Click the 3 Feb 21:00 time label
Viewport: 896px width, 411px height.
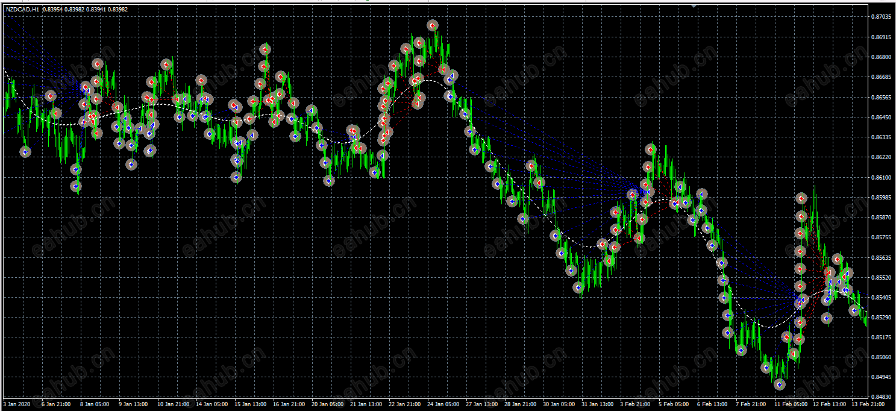pos(636,404)
